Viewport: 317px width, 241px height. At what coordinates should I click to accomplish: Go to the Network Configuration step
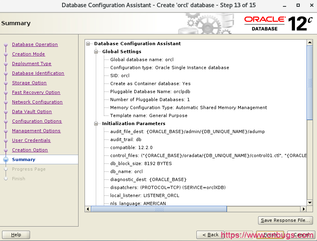(37, 102)
